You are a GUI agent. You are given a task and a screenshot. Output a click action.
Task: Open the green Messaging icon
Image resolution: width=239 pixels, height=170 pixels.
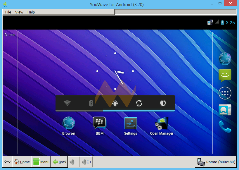click(225, 76)
